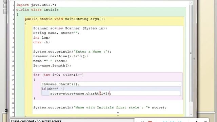Click the 'name=sc.nextLine().trim();' line
Image resolution: width=217 pixels, height=122 pixels.
(61, 56)
